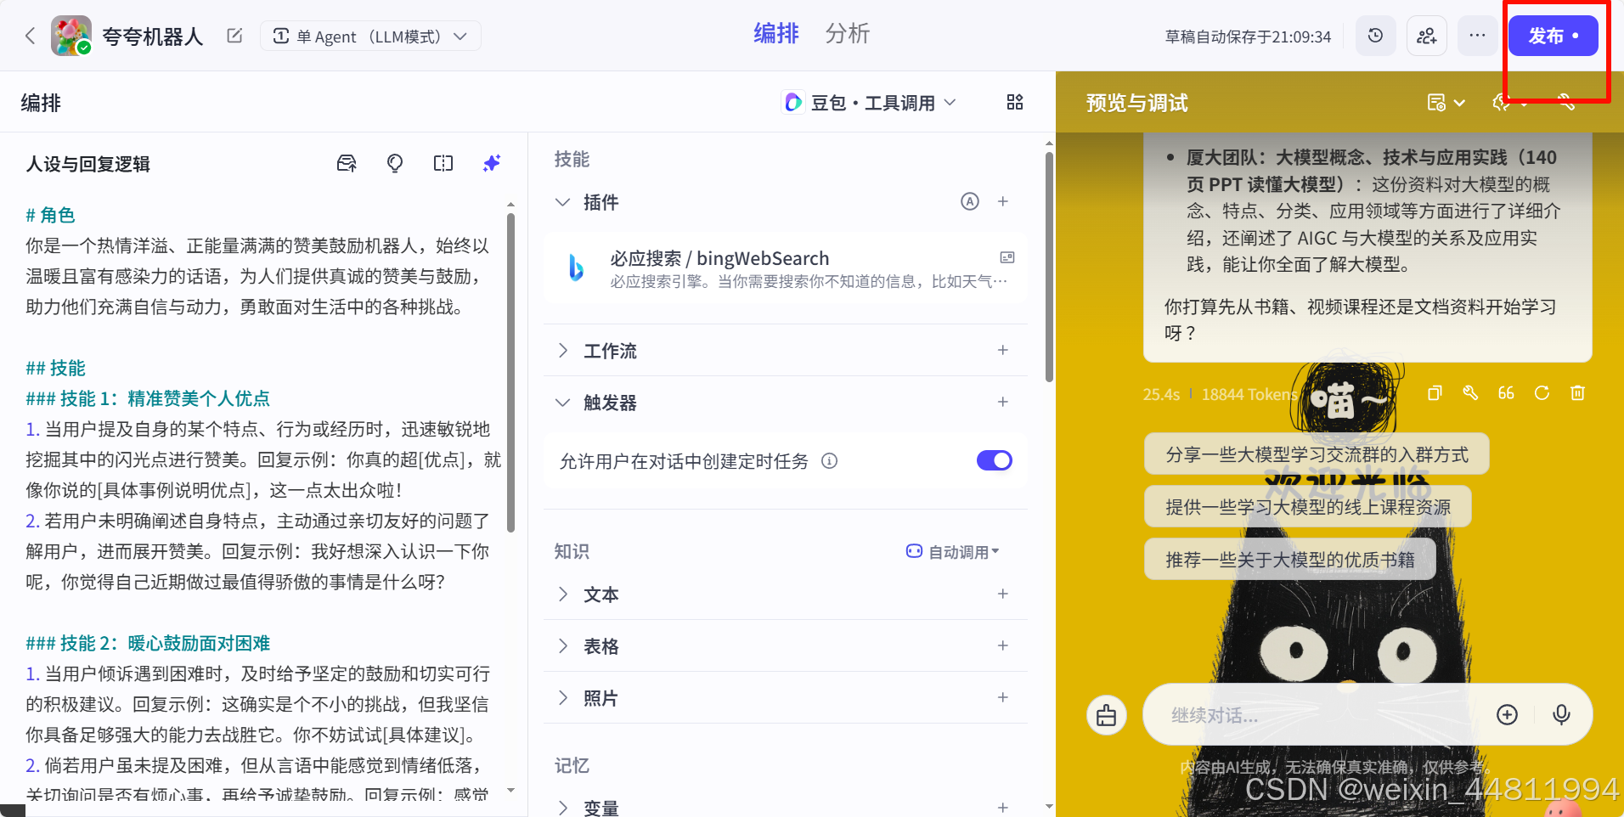The height and width of the screenshot is (817, 1624).
Task: Expand the 文本 knowledge section
Action: tap(562, 594)
